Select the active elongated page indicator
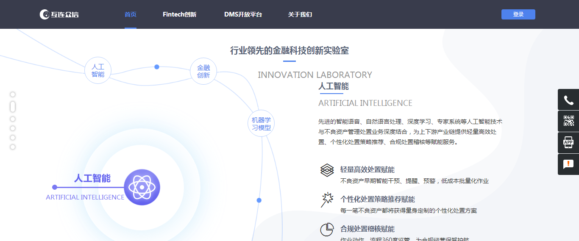579x241 pixels. (x=13, y=107)
